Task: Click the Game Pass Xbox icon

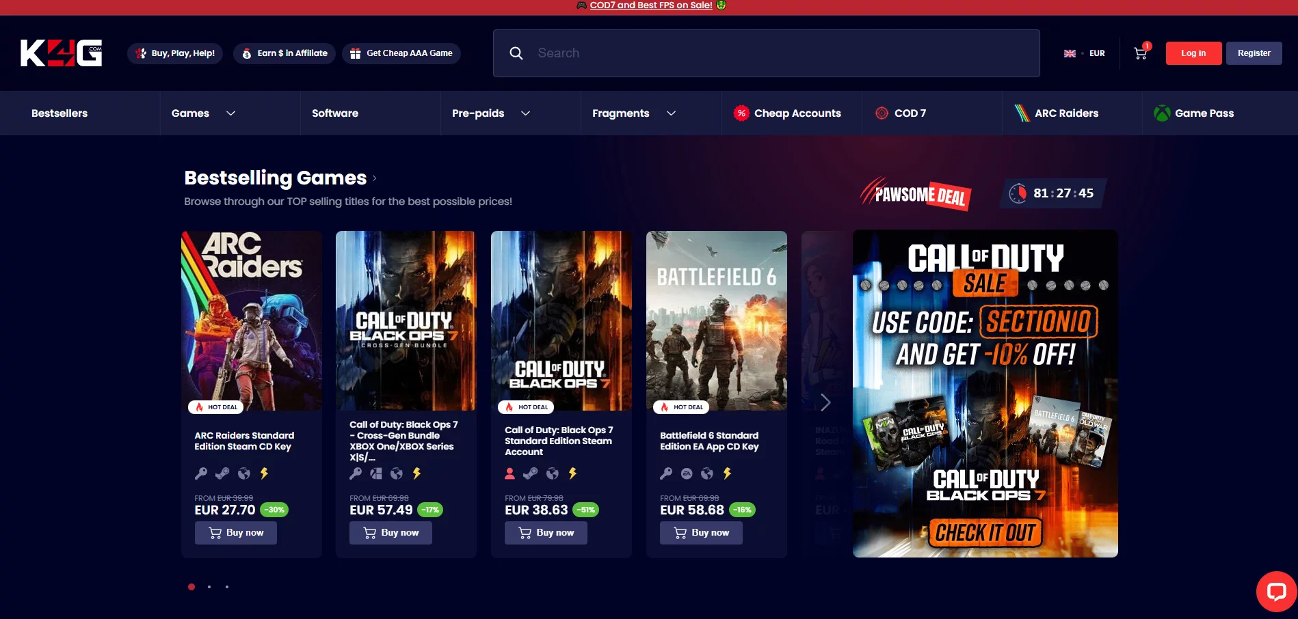Action: [1162, 113]
